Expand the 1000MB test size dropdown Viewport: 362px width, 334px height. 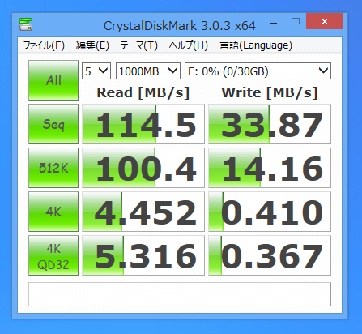click(148, 71)
